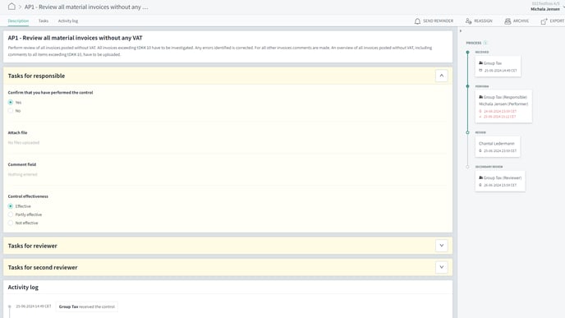Click the 'Tasks for responsible' heading text
565x318 pixels.
[x=36, y=76]
